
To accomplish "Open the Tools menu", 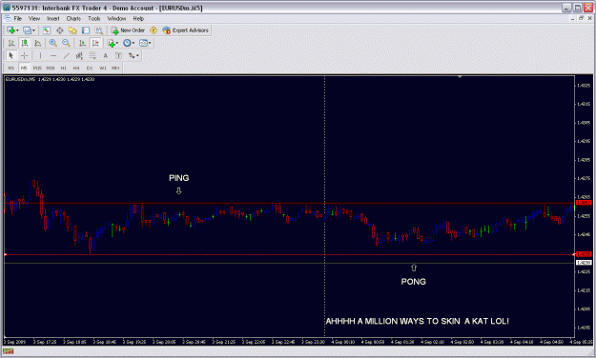I will [93, 18].
